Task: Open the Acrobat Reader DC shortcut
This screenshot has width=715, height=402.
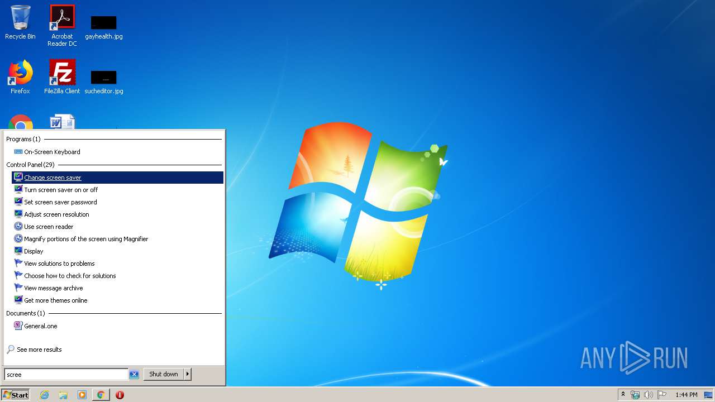Action: [62, 25]
